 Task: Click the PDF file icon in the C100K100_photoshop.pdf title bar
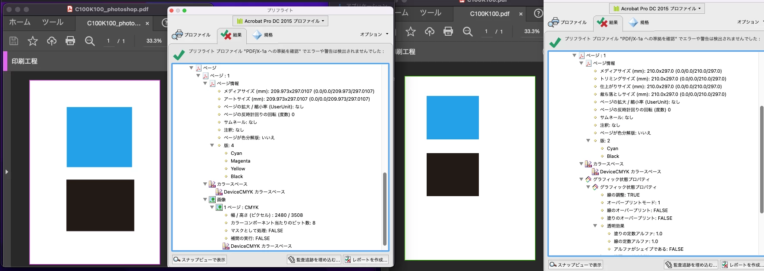70,9
